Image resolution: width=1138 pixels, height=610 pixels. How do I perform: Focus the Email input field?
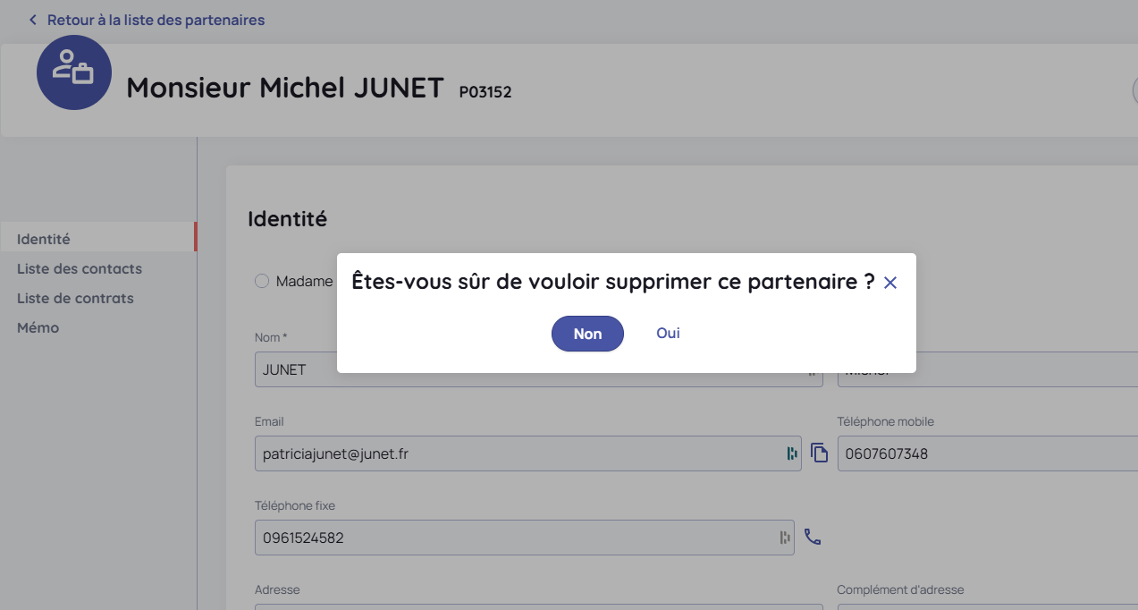point(518,453)
